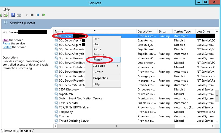The width and height of the screenshot is (221, 133).
Task: Click the gear icon beside SSDP Discovery
Action: (56, 89)
